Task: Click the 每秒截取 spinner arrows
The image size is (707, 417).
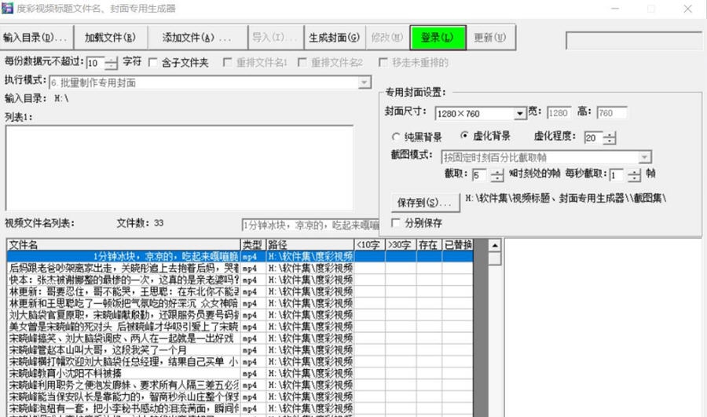Action: coord(634,175)
